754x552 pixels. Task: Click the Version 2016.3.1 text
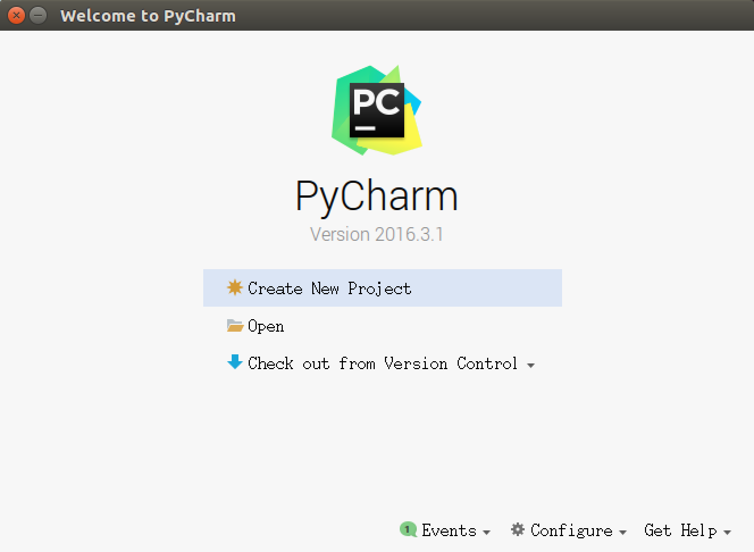(377, 233)
